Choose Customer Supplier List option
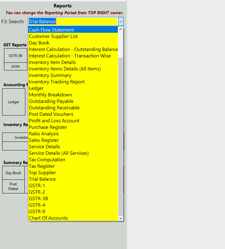 coord(73,36)
